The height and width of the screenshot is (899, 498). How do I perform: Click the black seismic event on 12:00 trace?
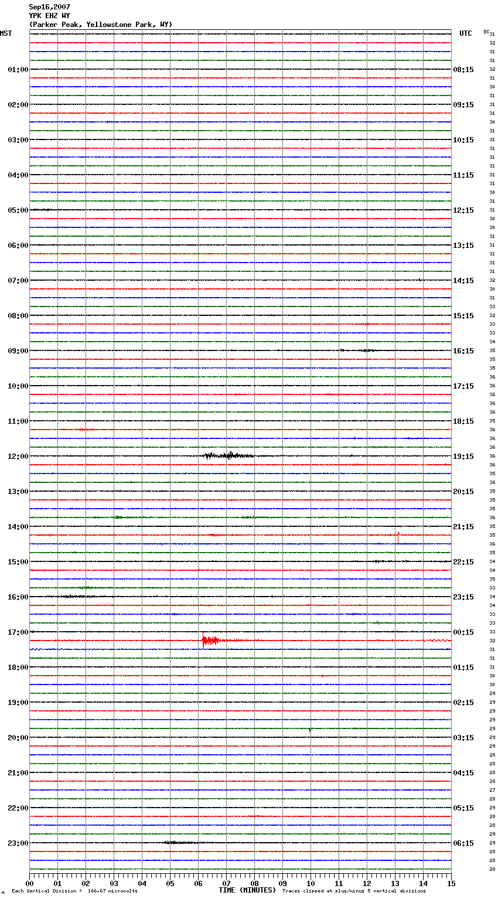tap(228, 455)
